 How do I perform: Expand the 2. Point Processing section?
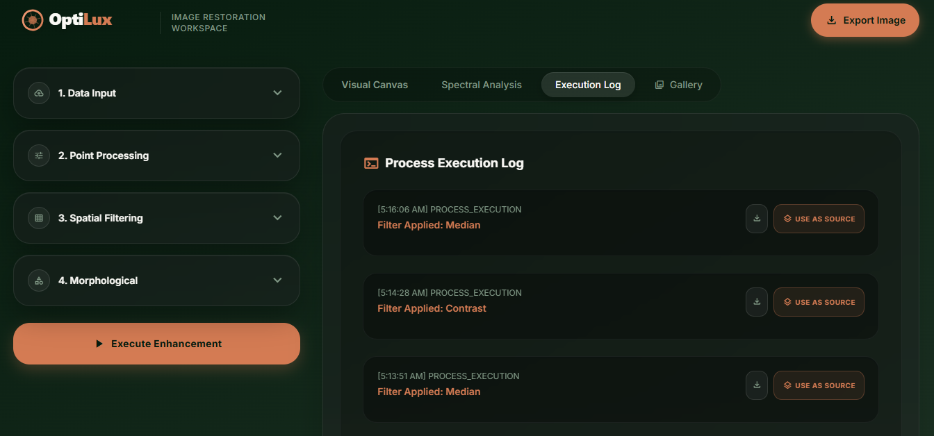[x=156, y=156]
